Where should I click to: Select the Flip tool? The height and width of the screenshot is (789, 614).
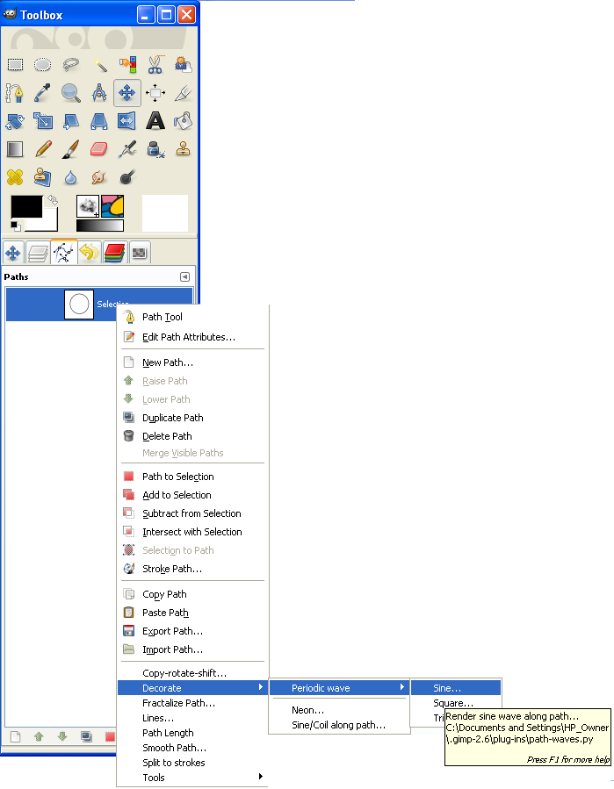127,121
